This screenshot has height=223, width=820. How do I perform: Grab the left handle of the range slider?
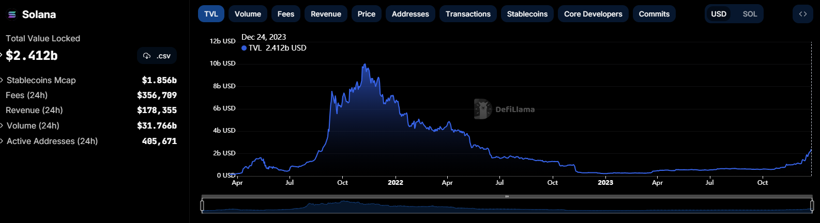pyautogui.click(x=202, y=206)
